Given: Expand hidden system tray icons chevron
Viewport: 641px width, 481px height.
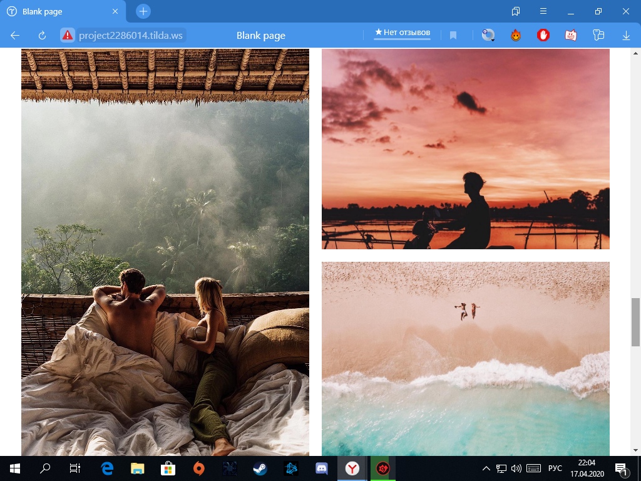Looking at the screenshot, I should coord(486,468).
